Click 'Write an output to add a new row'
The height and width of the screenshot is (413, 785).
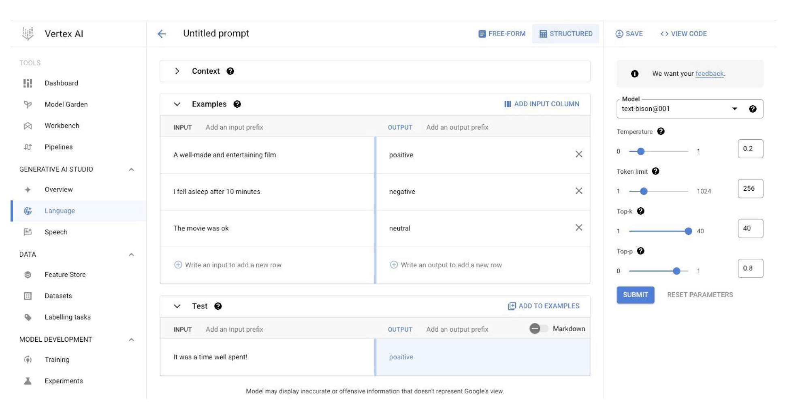(451, 265)
